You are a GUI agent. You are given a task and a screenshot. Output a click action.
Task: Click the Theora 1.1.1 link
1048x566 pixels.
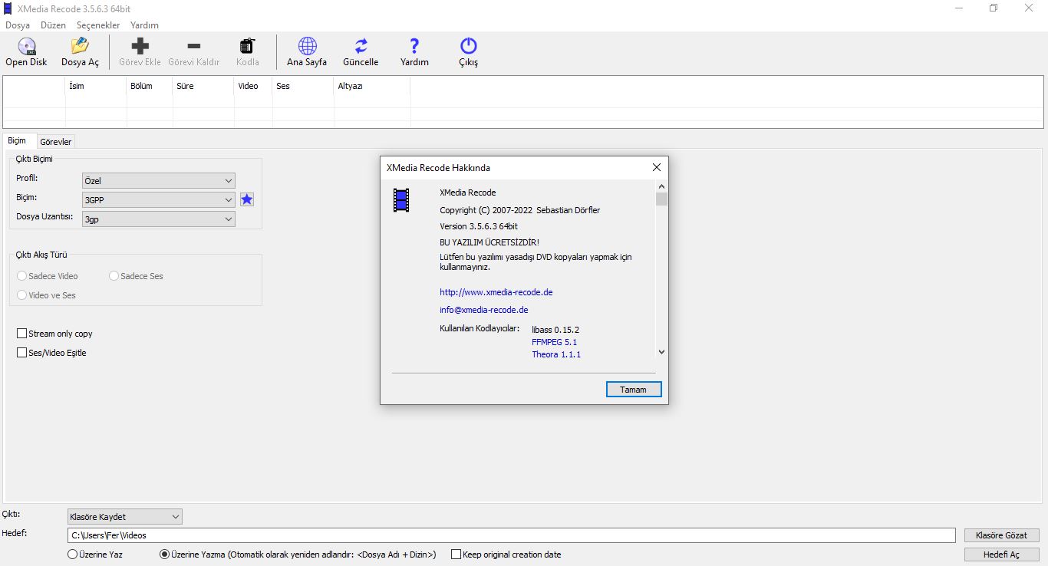pos(556,354)
